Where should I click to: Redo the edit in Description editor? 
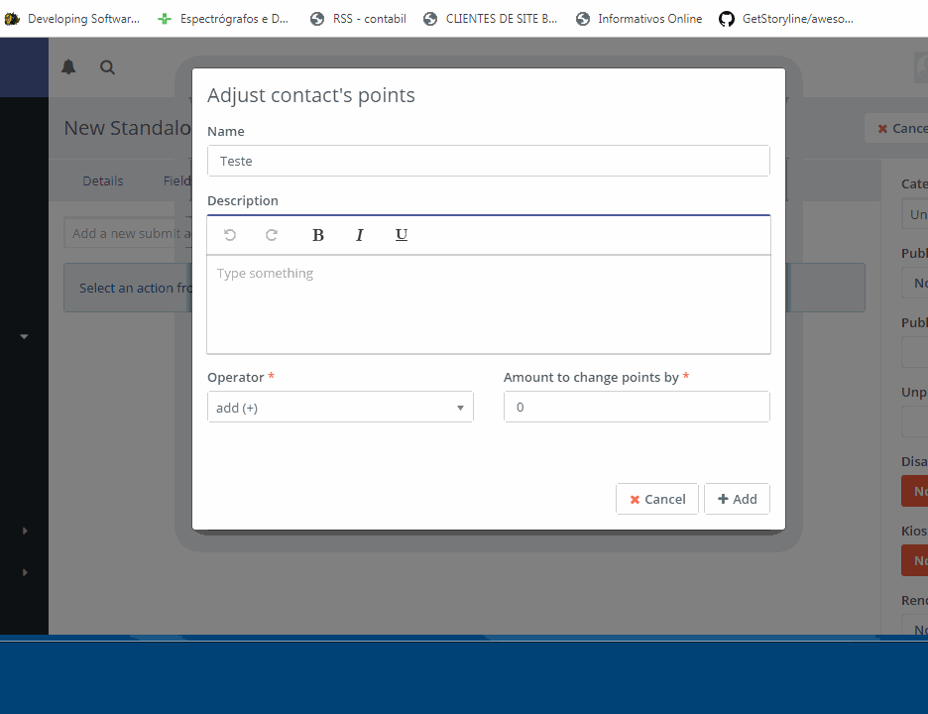point(271,235)
